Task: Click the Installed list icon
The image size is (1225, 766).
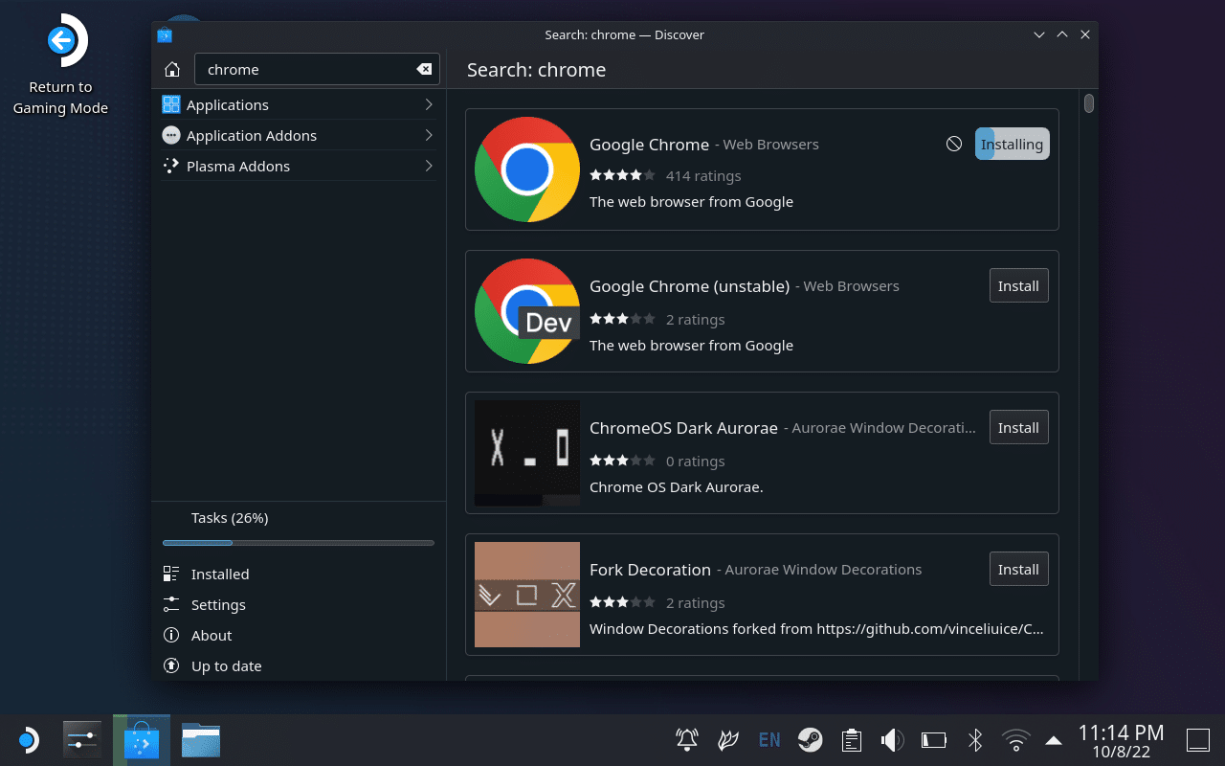Action: 171,574
